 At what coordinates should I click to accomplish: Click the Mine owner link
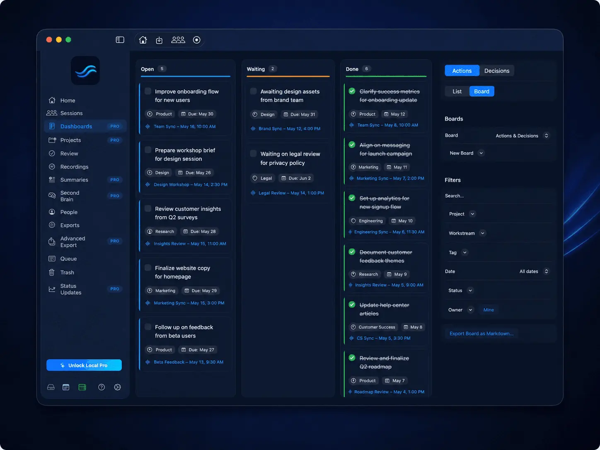[489, 310]
